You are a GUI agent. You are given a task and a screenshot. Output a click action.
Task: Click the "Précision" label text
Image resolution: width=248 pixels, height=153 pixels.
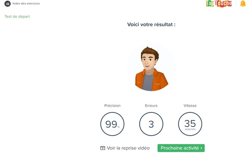(112, 106)
